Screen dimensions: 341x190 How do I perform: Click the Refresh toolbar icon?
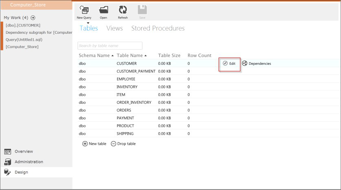point(122,10)
